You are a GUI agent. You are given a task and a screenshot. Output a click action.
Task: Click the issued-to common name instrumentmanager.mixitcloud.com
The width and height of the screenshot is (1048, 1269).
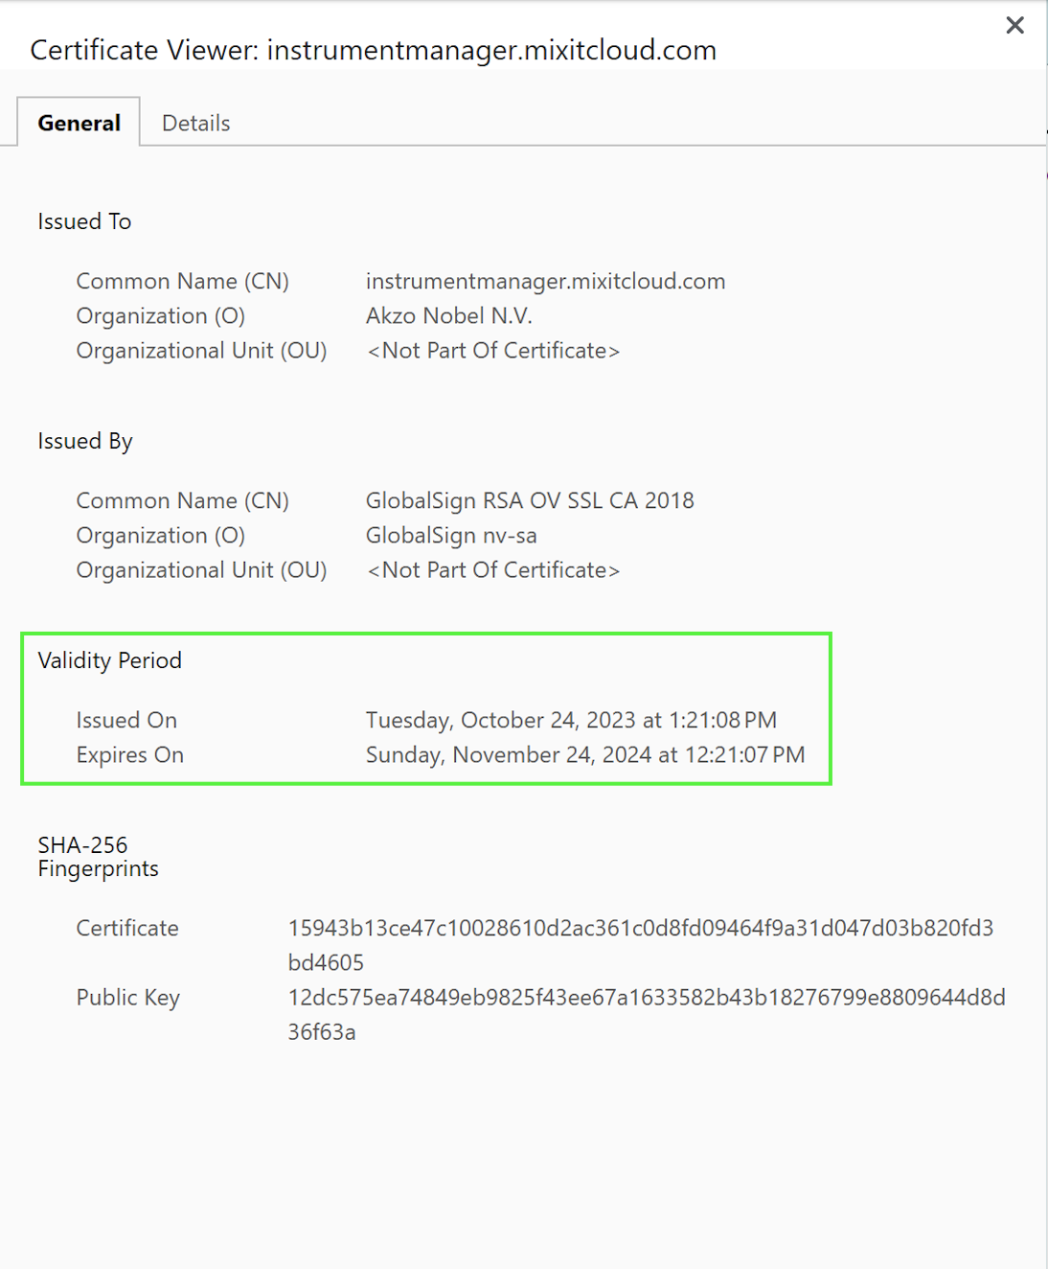(545, 281)
